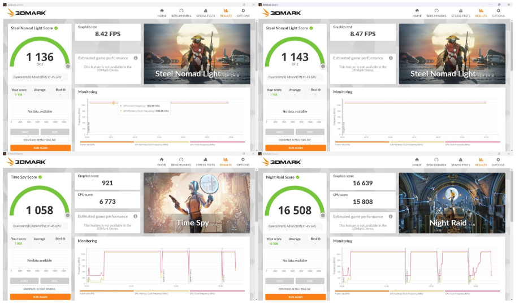Click info icon beside Estimated game performance, 1 136 window
The height and width of the screenshot is (304, 519).
(x=136, y=58)
